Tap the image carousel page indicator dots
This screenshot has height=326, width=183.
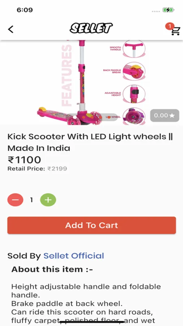click(92, 117)
